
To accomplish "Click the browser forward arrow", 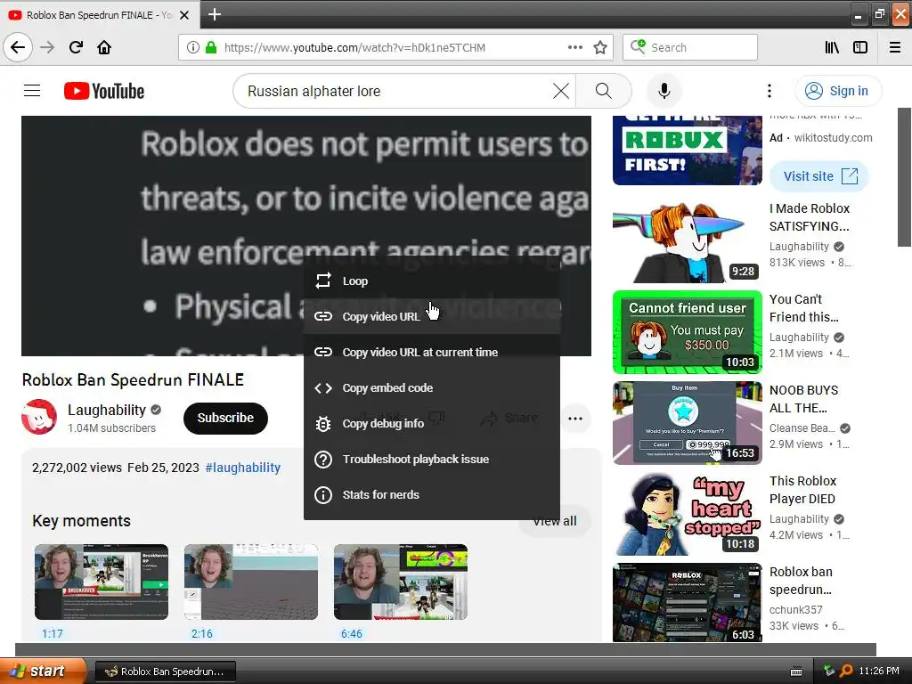I will coord(47,47).
